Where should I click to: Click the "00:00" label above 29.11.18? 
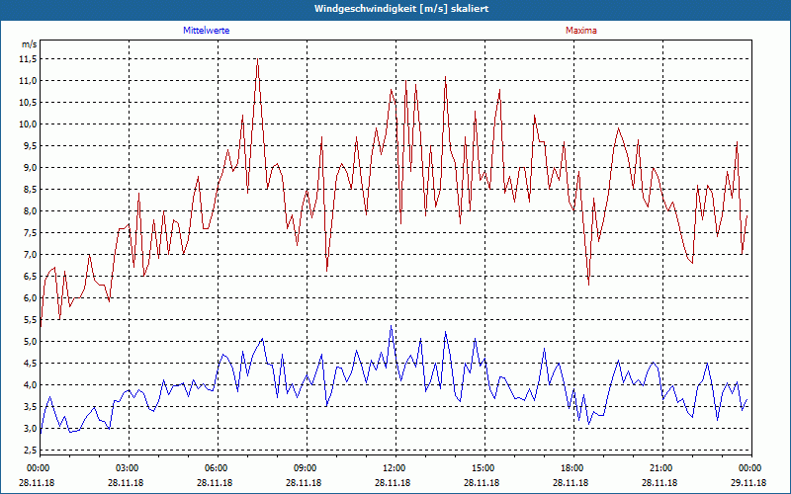tap(748, 468)
